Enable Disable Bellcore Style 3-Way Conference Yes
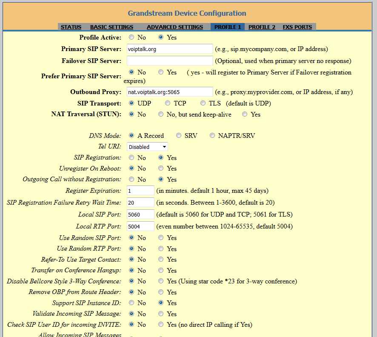Viewport: 377px width, 337px height. click(161, 281)
